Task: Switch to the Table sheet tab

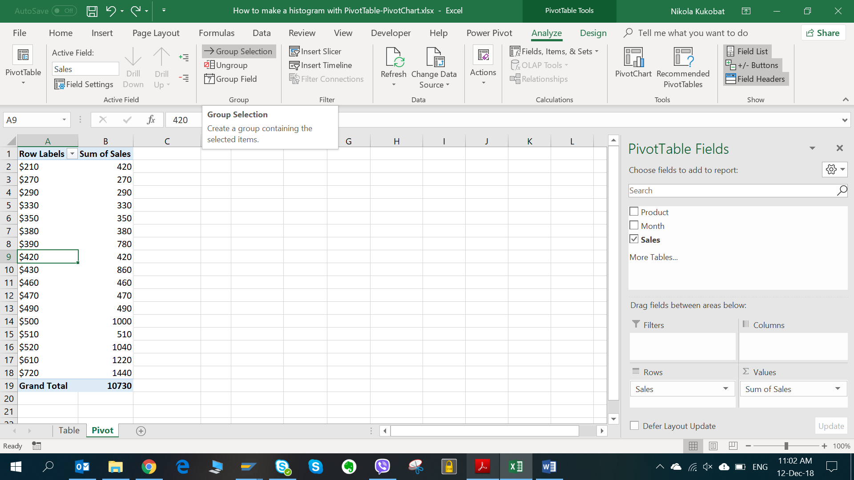Action: click(69, 430)
